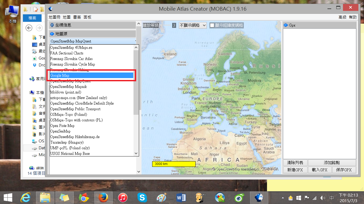The width and height of the screenshot is (364, 204).
Task: Select OpenSeaMap in the list
Action: [x=92, y=131]
